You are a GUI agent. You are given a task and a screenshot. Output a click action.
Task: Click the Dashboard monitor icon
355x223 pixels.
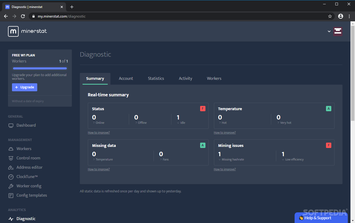[x=11, y=125]
